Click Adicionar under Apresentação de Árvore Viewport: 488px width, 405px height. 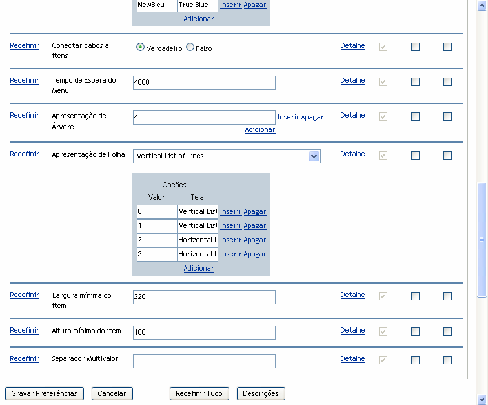point(259,130)
